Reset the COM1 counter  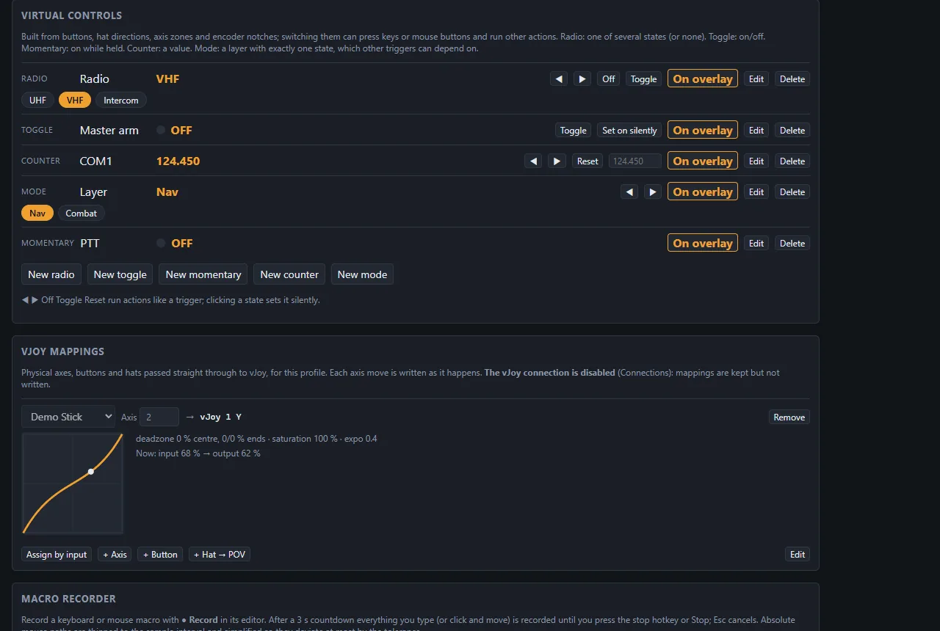coord(587,161)
